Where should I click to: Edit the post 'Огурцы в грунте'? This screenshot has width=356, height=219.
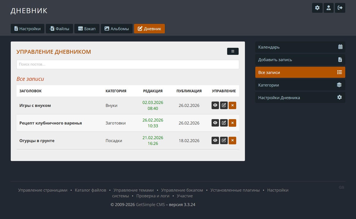(x=224, y=140)
